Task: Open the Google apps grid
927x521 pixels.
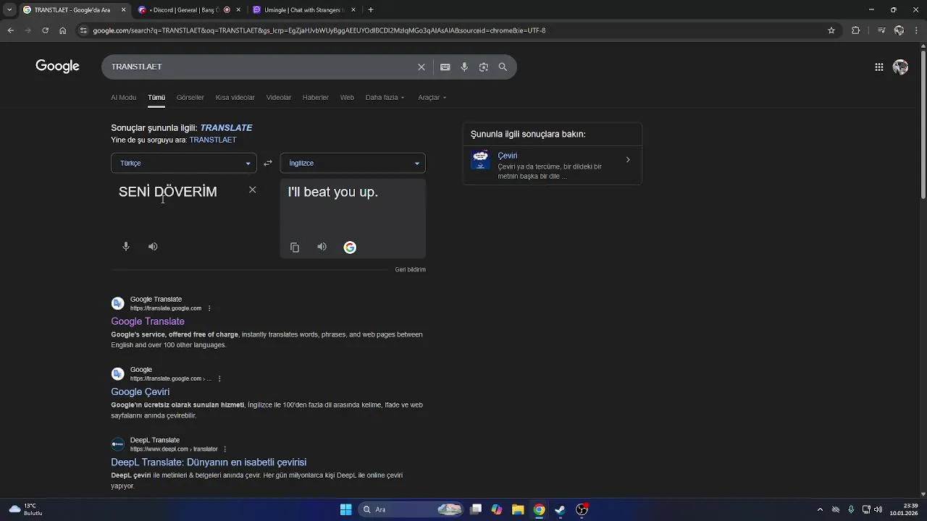Action: pos(879,67)
